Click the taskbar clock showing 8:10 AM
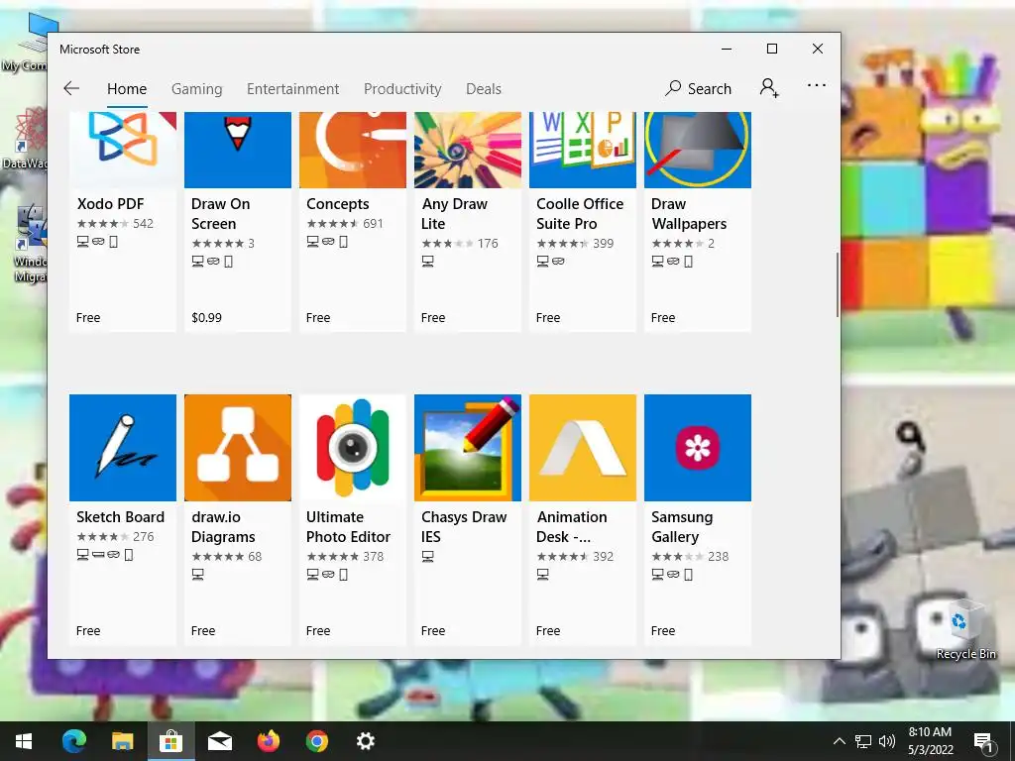The height and width of the screenshot is (761, 1015). click(930, 741)
